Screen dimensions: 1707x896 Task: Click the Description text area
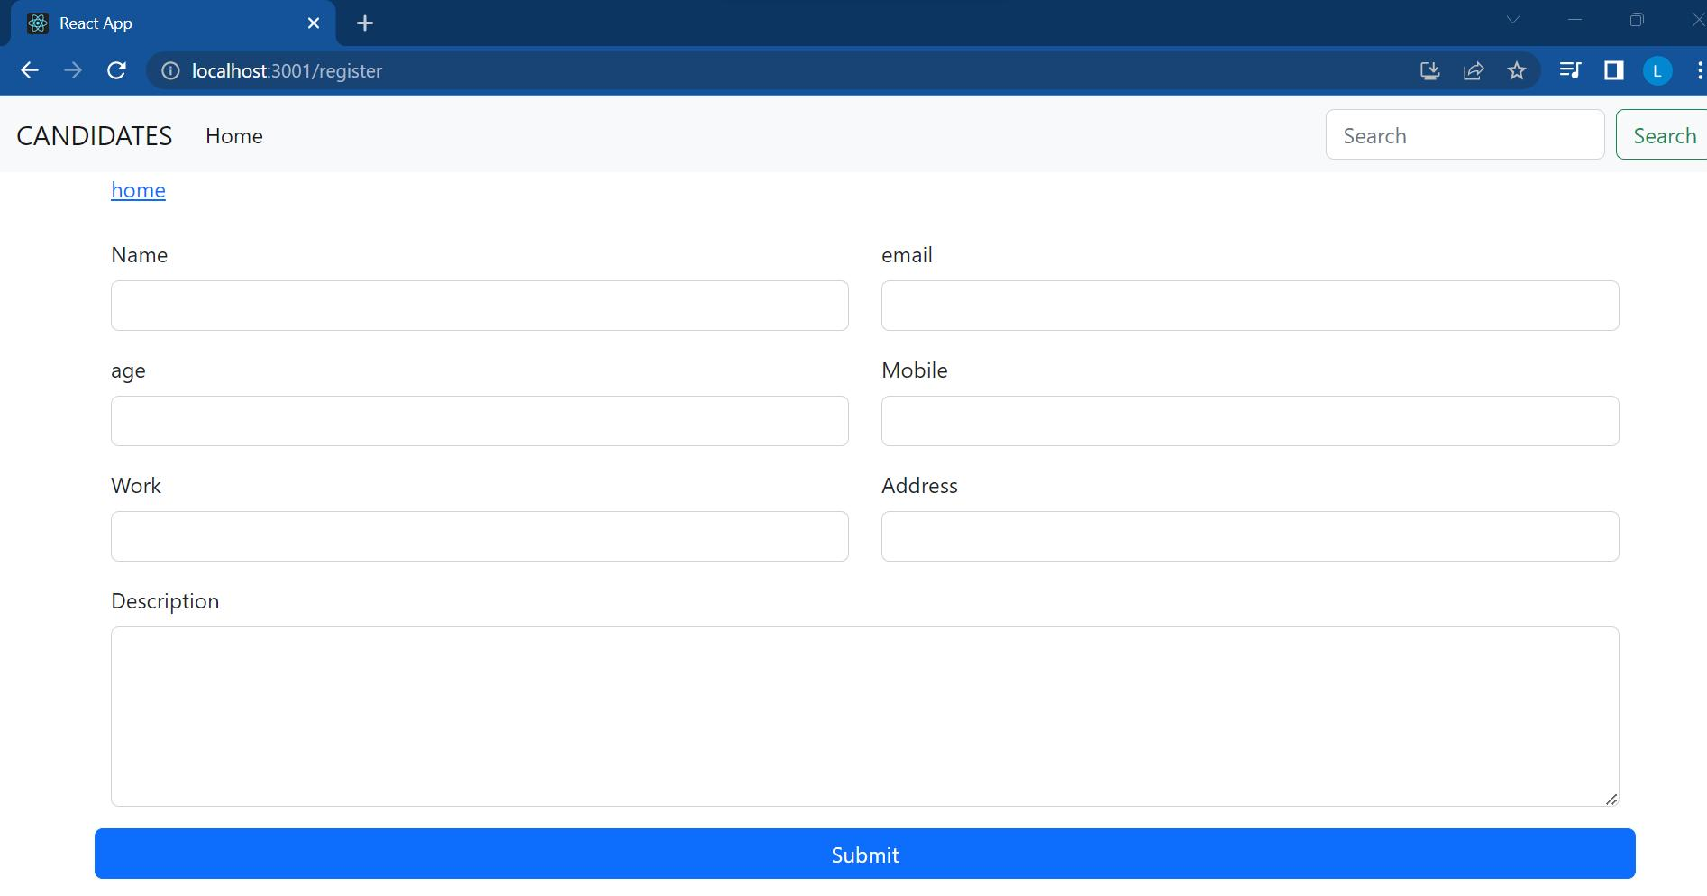(863, 717)
